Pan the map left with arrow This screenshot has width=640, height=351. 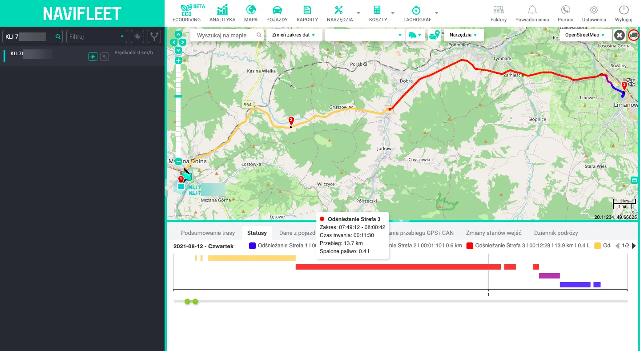(174, 42)
